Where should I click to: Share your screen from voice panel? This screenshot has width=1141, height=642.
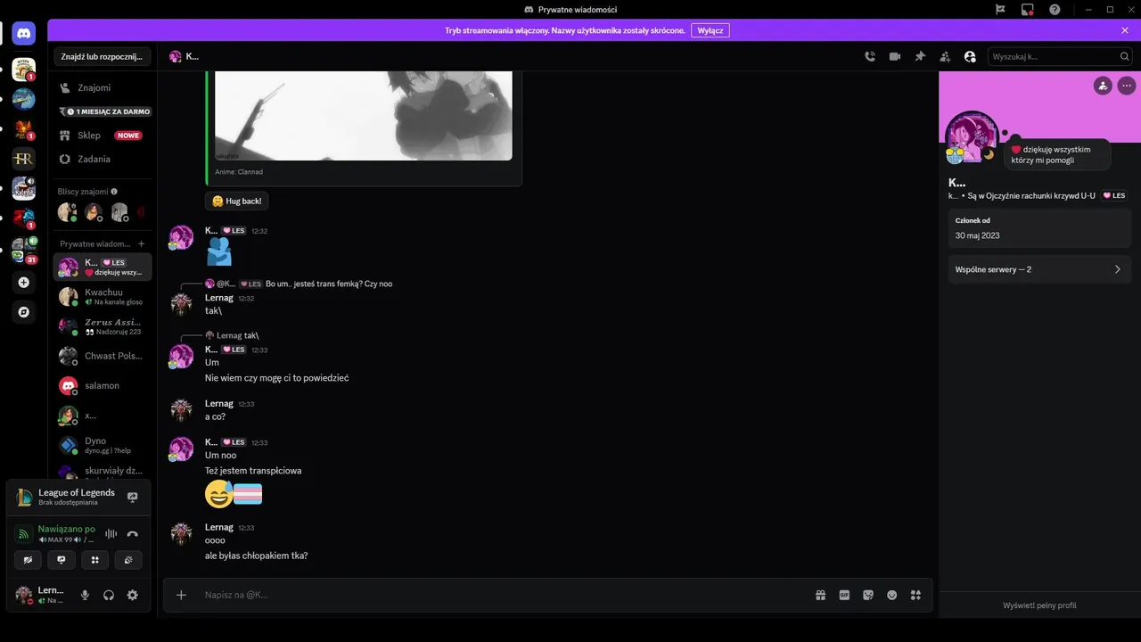click(62, 560)
